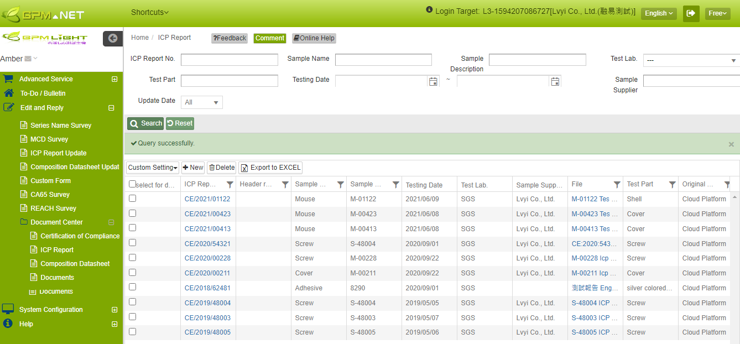Open the Feedback button
The width and height of the screenshot is (740, 344).
pos(230,38)
